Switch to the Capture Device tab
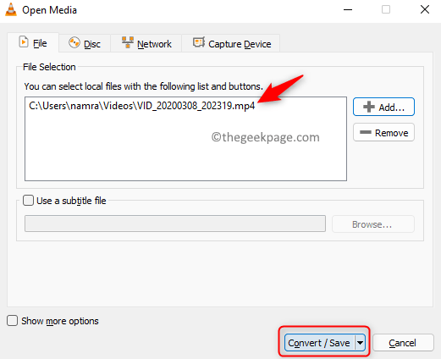This screenshot has width=441, height=359. coord(231,43)
